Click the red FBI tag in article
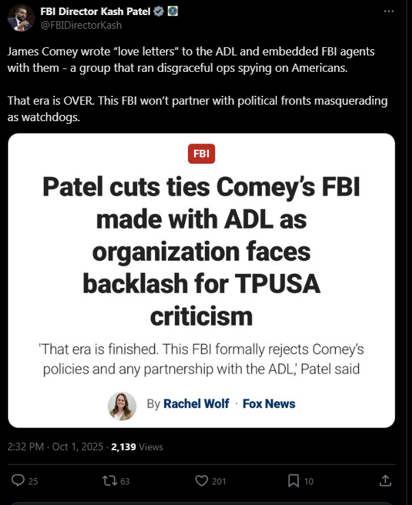Viewport: 412px width, 505px height. [202, 154]
